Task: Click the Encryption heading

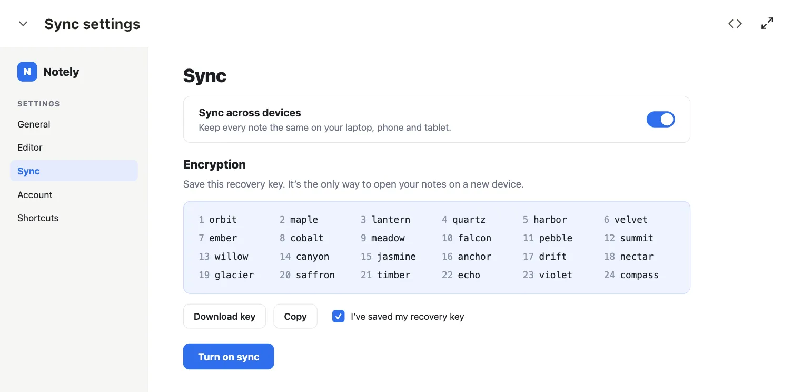Action: tap(214, 164)
